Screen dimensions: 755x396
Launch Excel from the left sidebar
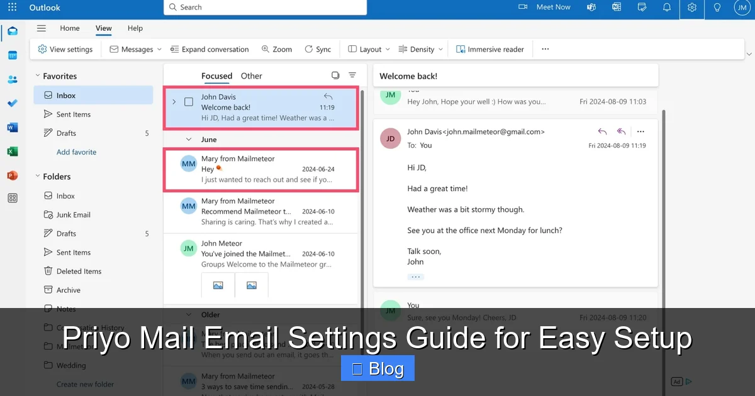pos(13,151)
